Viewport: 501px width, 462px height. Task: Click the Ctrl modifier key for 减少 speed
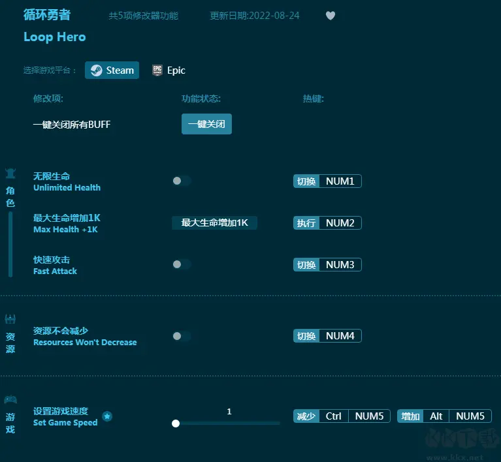click(x=333, y=416)
